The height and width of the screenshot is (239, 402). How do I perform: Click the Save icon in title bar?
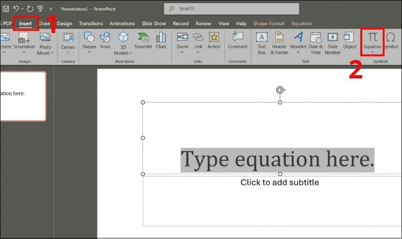click(6, 9)
